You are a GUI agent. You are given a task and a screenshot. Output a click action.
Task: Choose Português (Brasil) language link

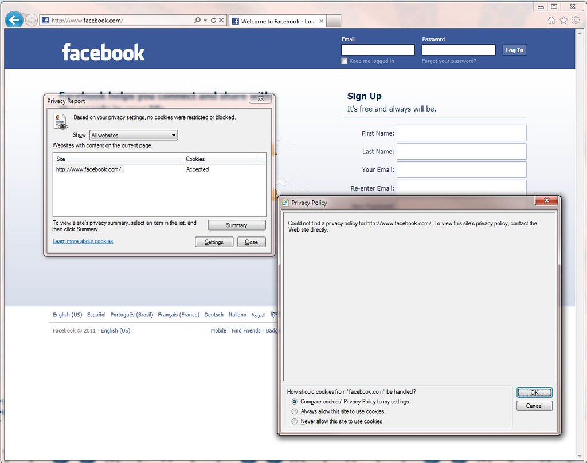(x=132, y=315)
